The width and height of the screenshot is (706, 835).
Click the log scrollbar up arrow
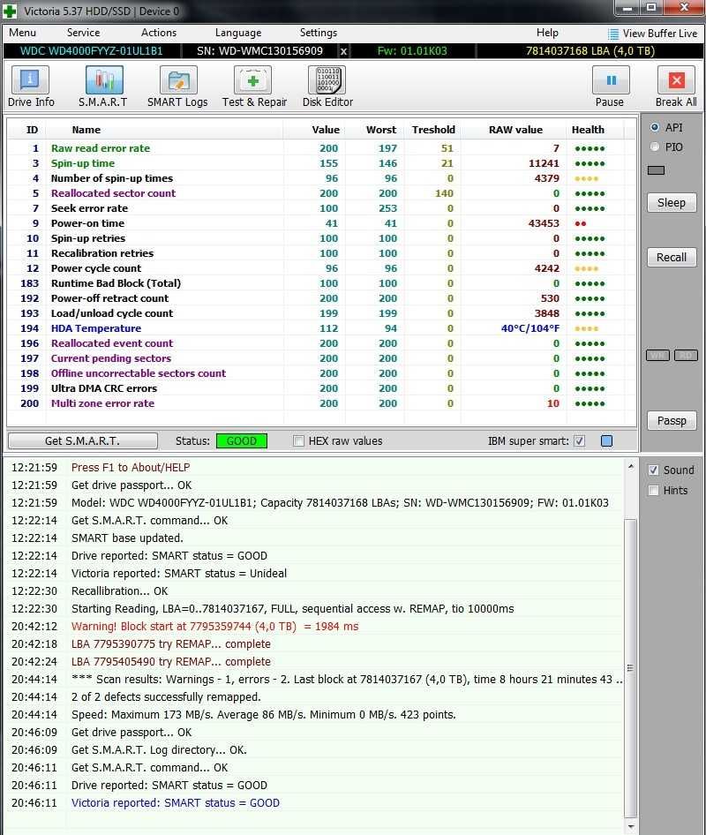(x=630, y=467)
